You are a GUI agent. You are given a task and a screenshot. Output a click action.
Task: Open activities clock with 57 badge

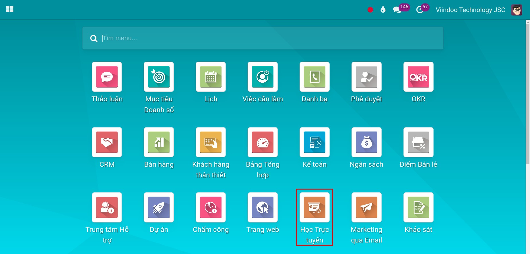coord(422,9)
